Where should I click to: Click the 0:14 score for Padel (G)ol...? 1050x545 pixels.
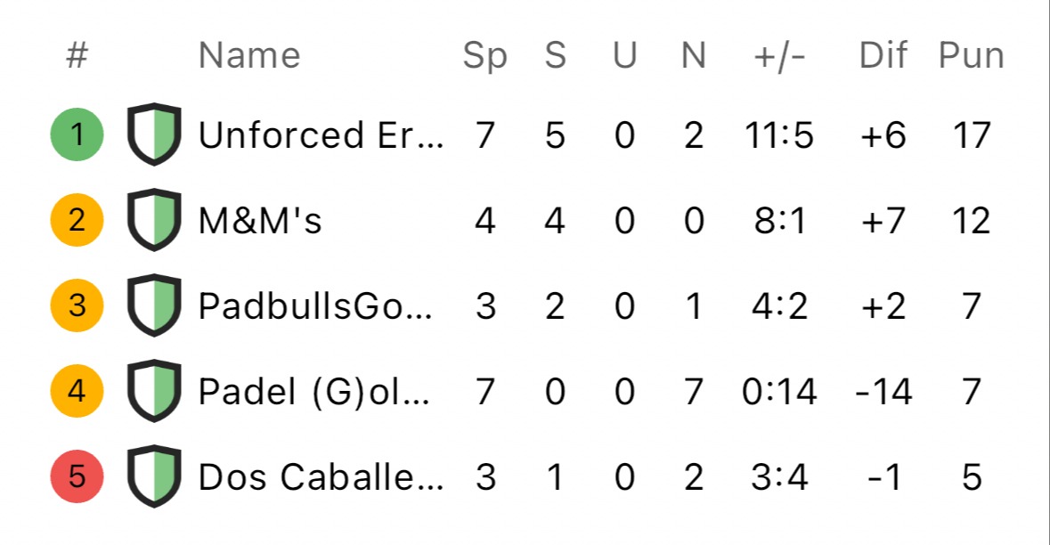click(x=778, y=392)
